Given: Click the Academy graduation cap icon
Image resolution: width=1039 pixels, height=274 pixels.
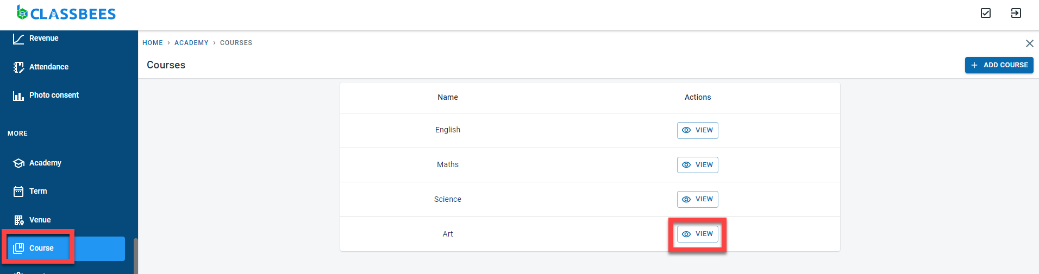Looking at the screenshot, I should pos(18,163).
